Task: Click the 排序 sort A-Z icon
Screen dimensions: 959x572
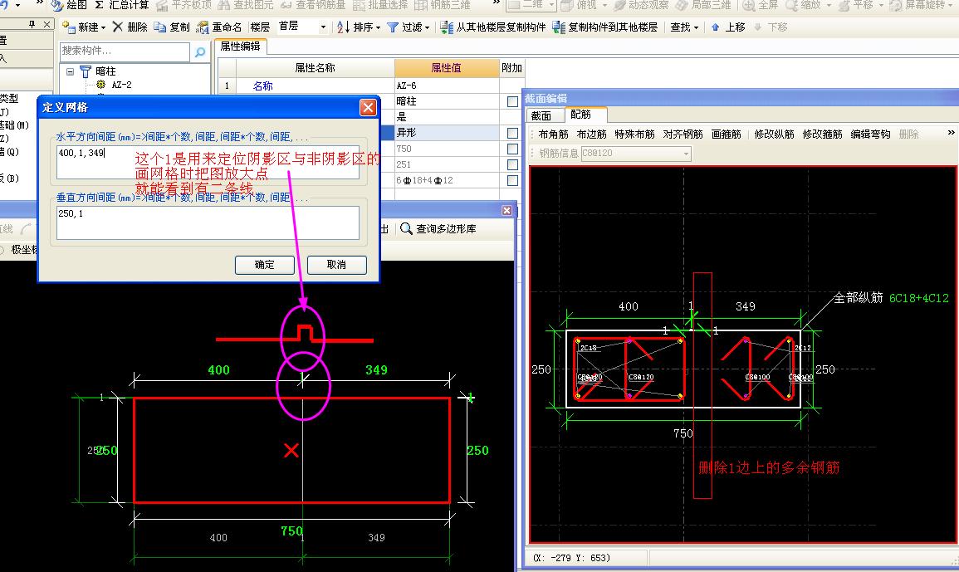Action: (343, 27)
